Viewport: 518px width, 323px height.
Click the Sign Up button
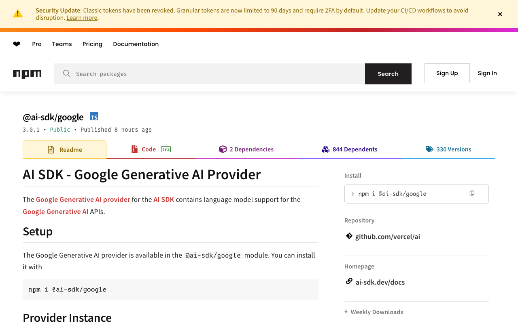[447, 73]
